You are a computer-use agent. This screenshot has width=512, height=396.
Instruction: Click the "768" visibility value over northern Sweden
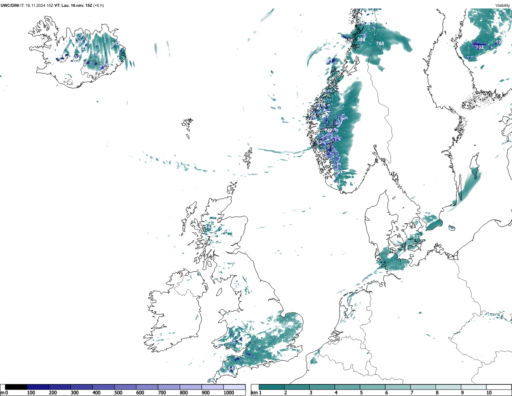380,44
